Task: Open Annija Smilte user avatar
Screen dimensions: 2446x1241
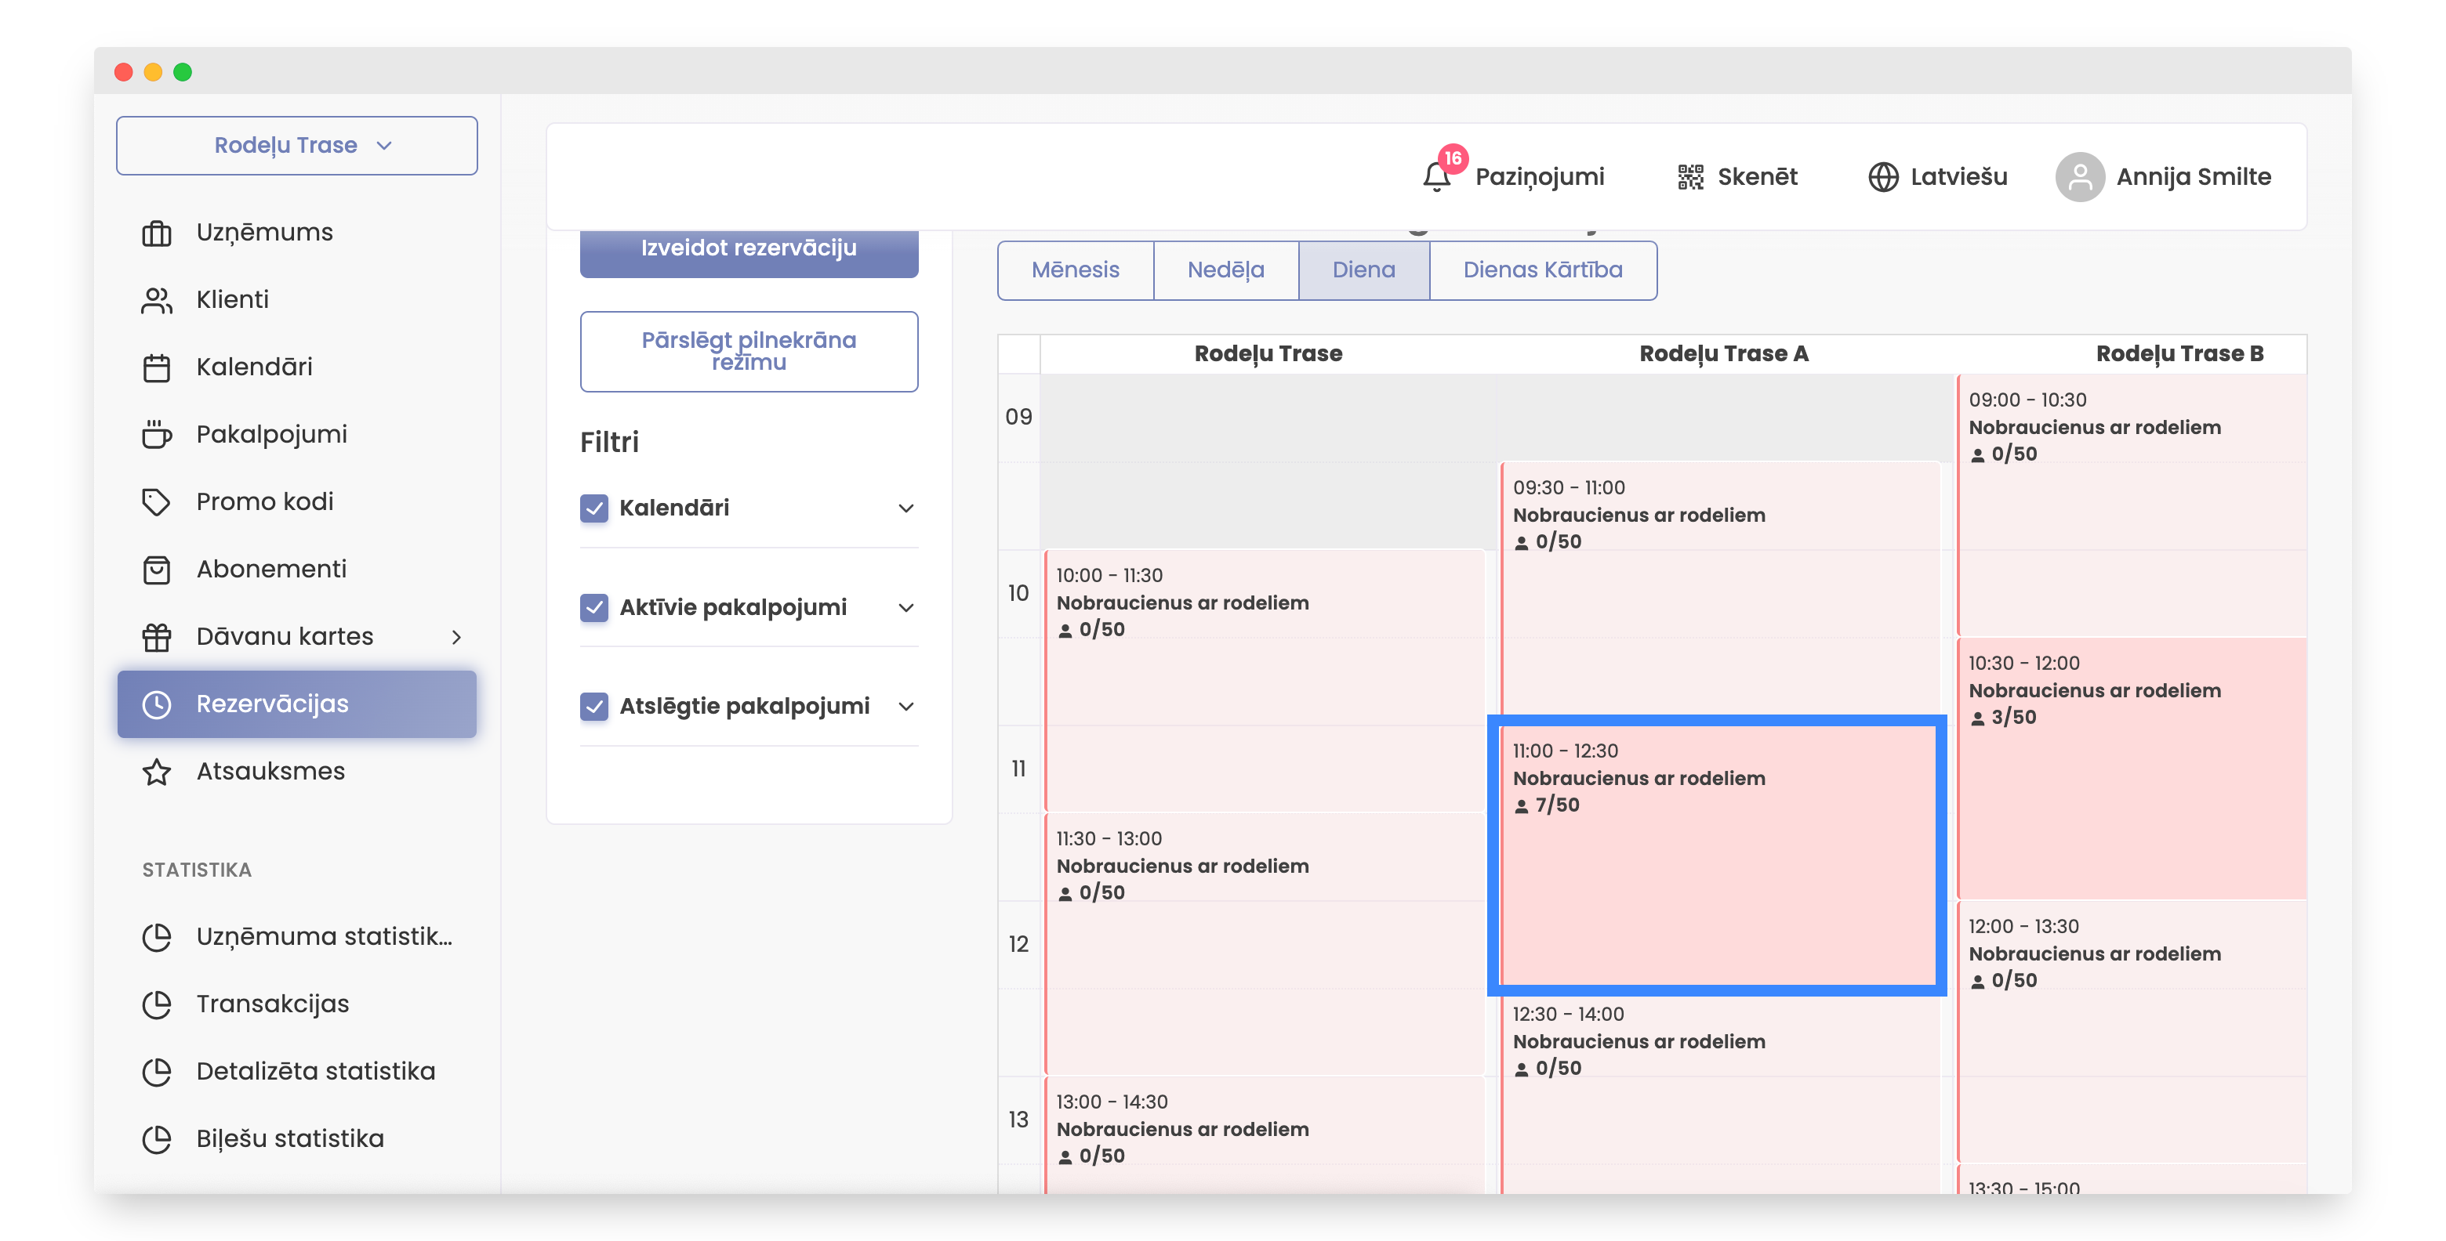Action: (2079, 176)
